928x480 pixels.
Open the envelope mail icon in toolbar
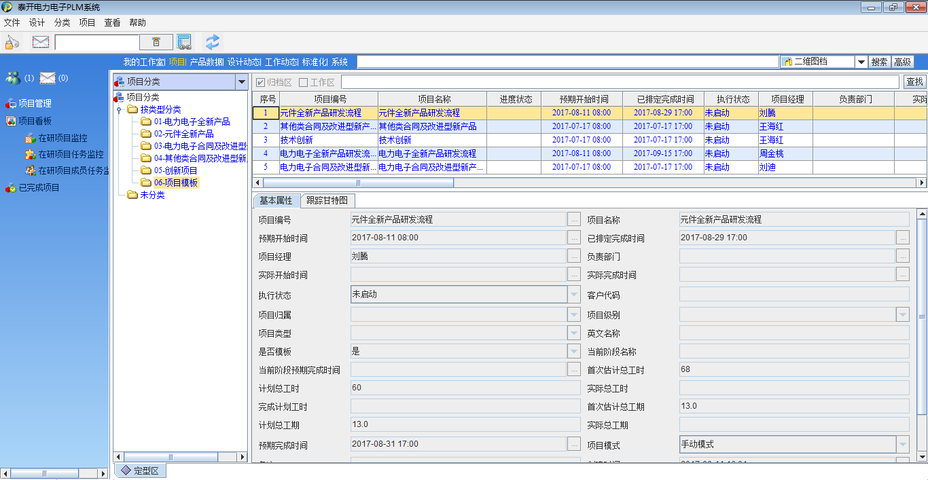pyautogui.click(x=41, y=42)
